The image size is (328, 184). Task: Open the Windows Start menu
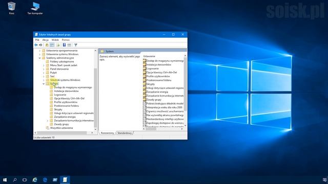pos(5,180)
